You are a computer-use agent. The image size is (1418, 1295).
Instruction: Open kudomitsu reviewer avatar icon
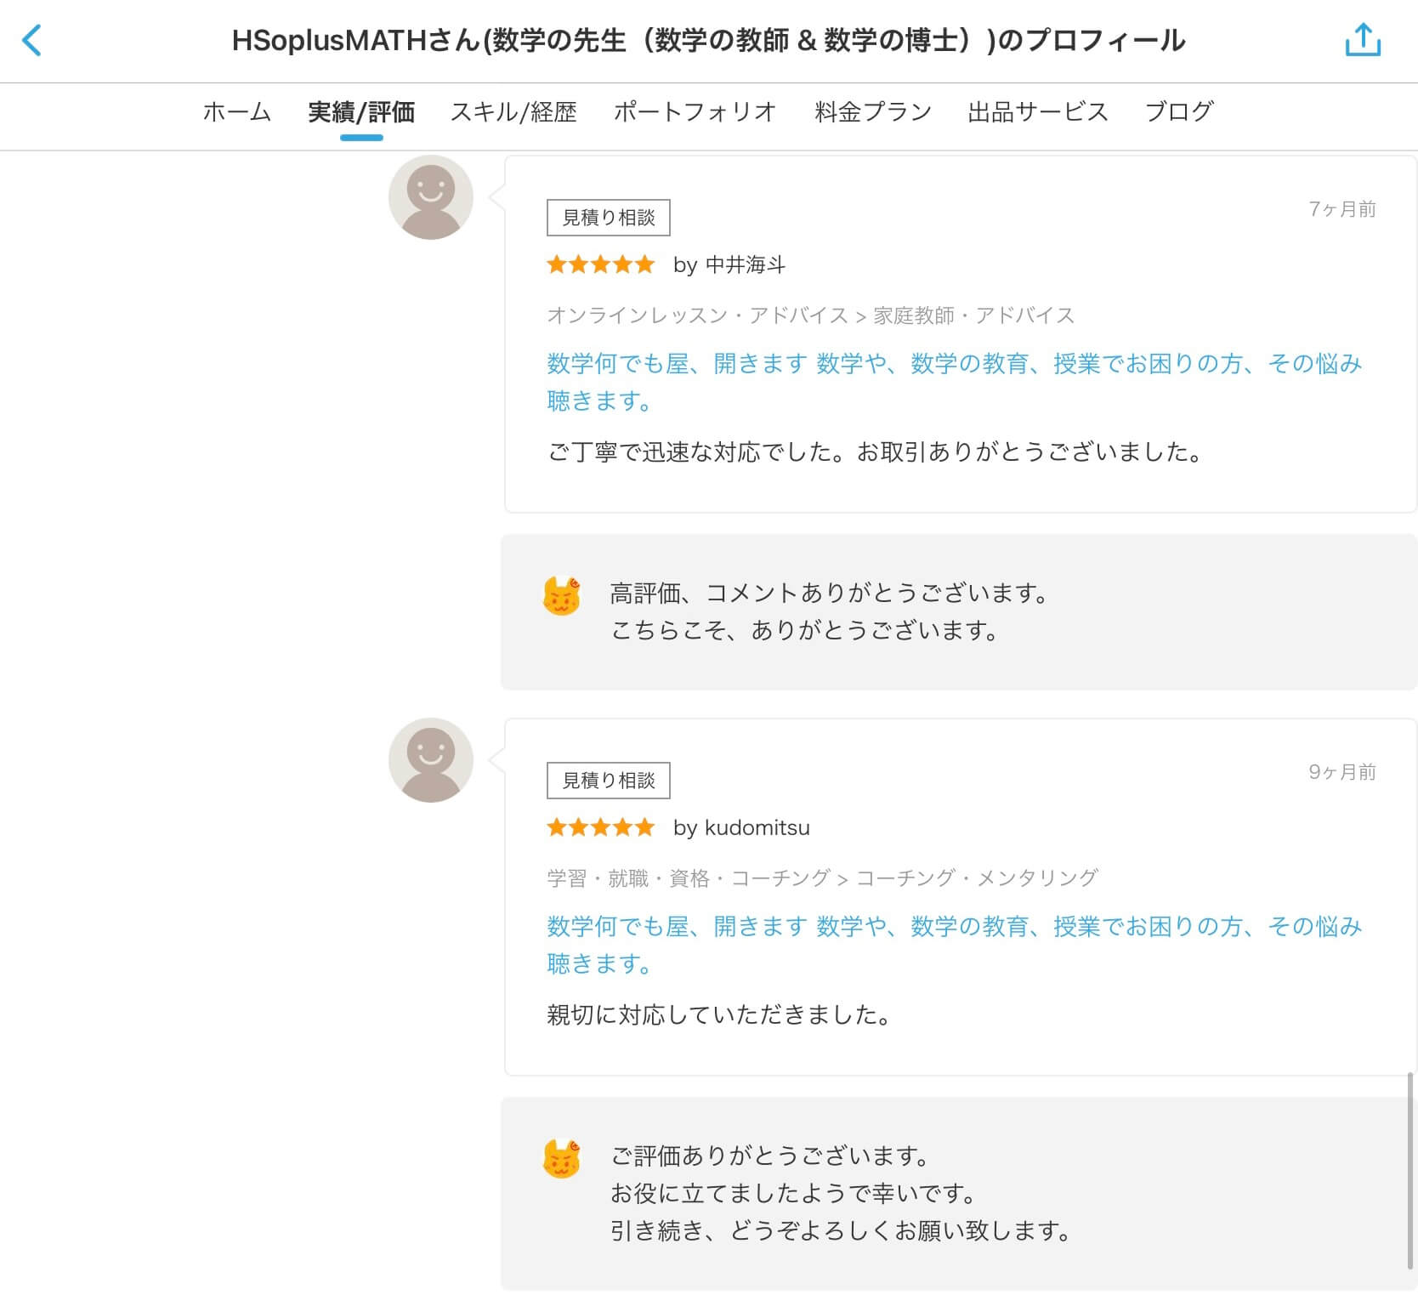(431, 760)
